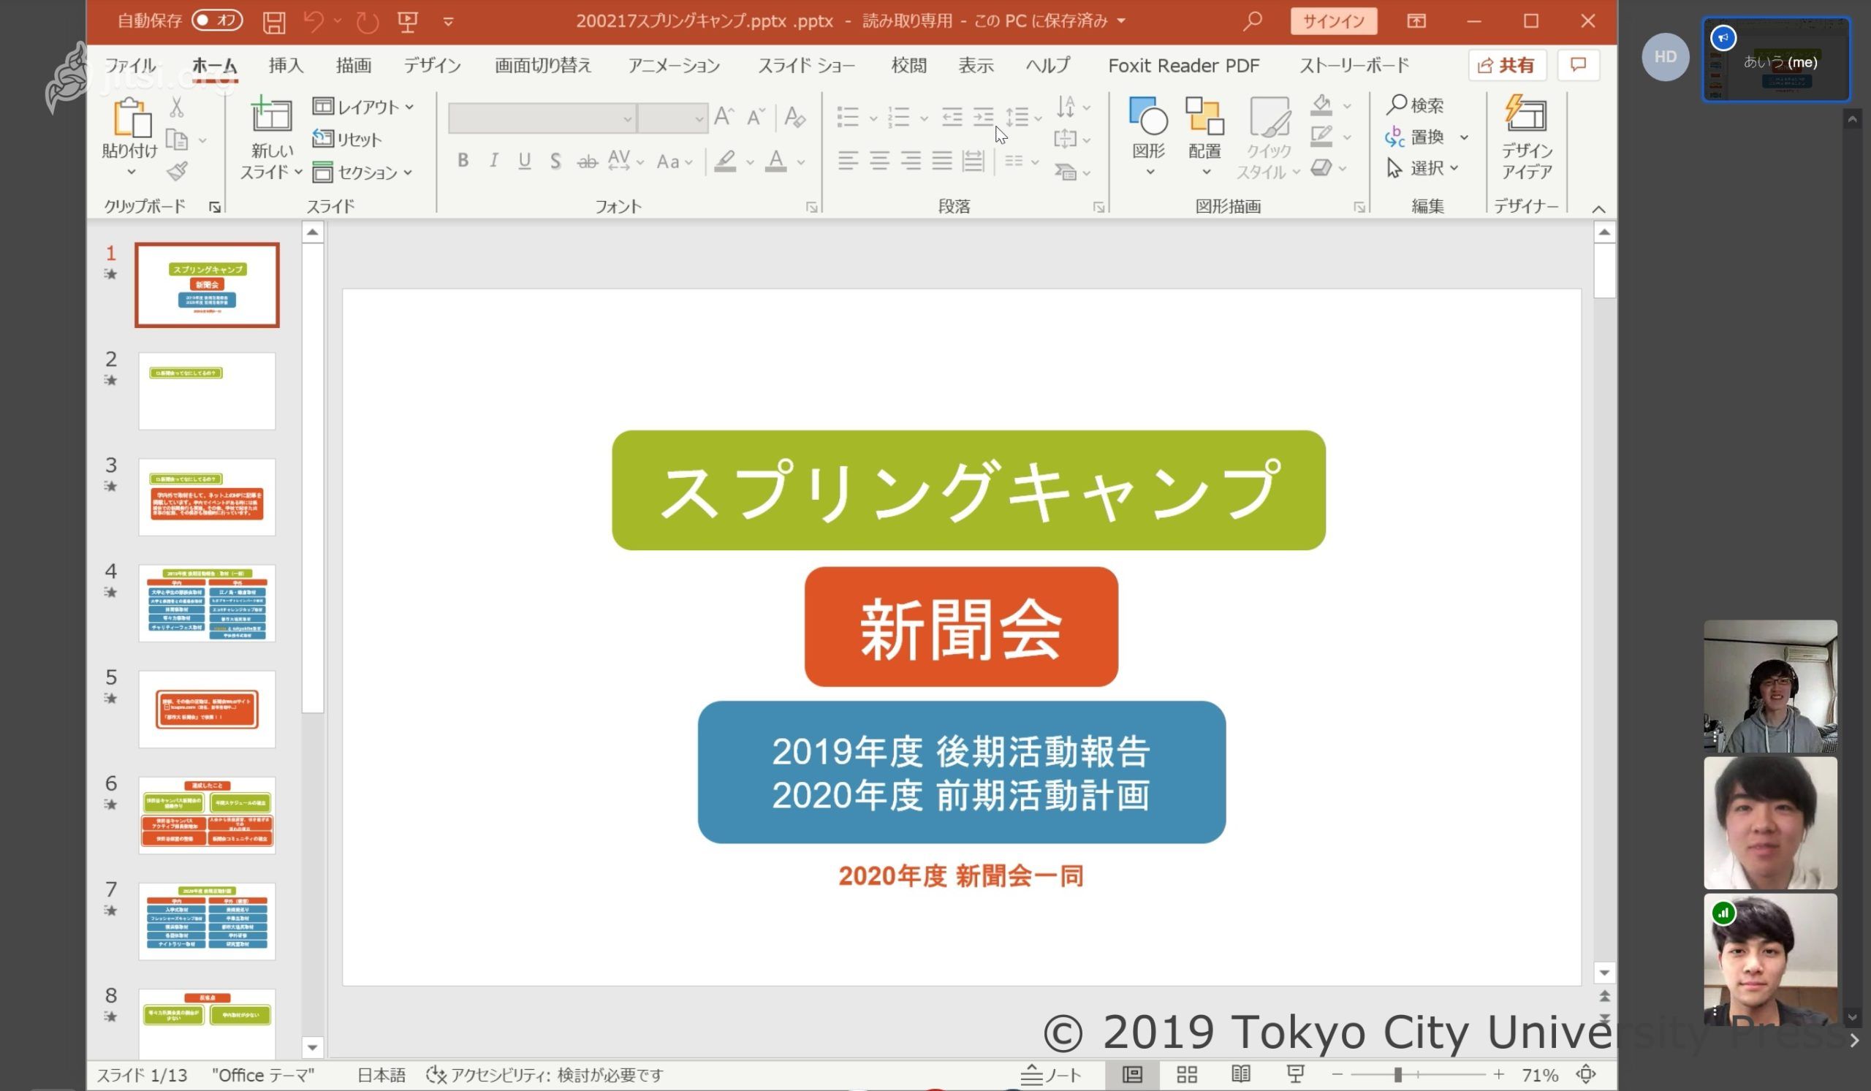Open the Animations (アニメーション) tab
The width and height of the screenshot is (1871, 1091).
(x=673, y=66)
